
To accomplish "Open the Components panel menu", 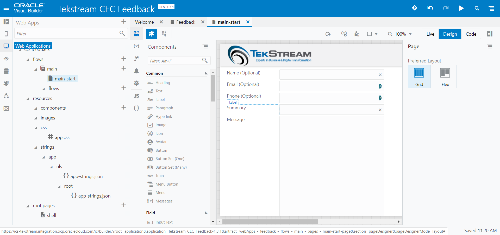I will pyautogui.click(x=205, y=46).
